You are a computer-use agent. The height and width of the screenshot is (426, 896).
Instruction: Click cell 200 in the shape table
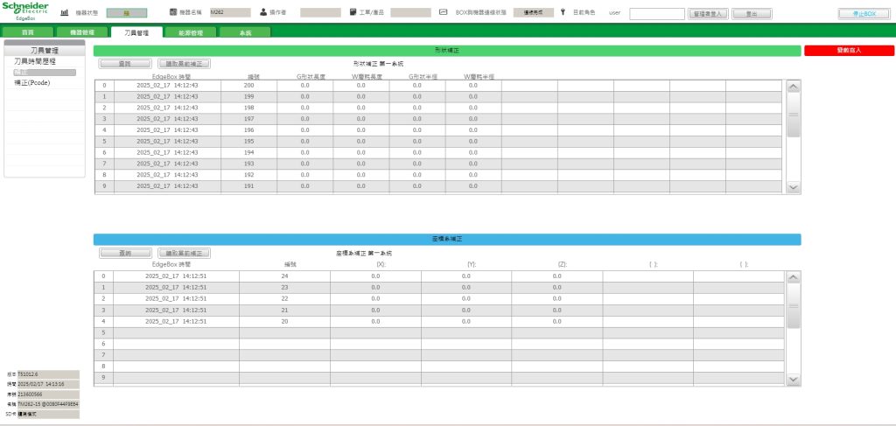point(248,85)
